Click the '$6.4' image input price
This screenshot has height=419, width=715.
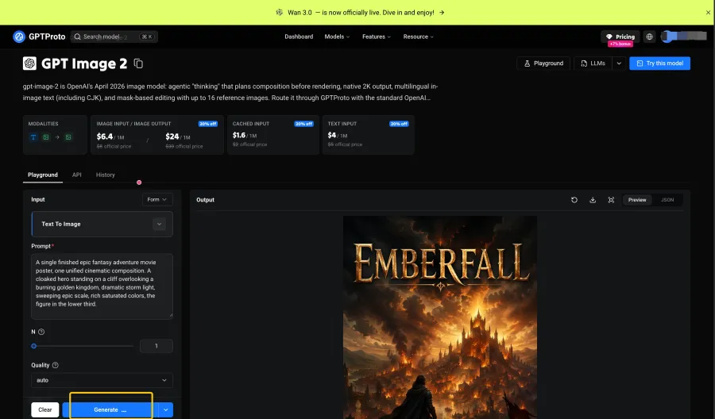point(105,136)
